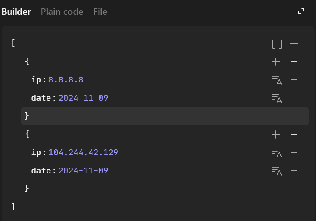Select the Builder tab
The height and width of the screenshot is (221, 316).
click(x=16, y=12)
